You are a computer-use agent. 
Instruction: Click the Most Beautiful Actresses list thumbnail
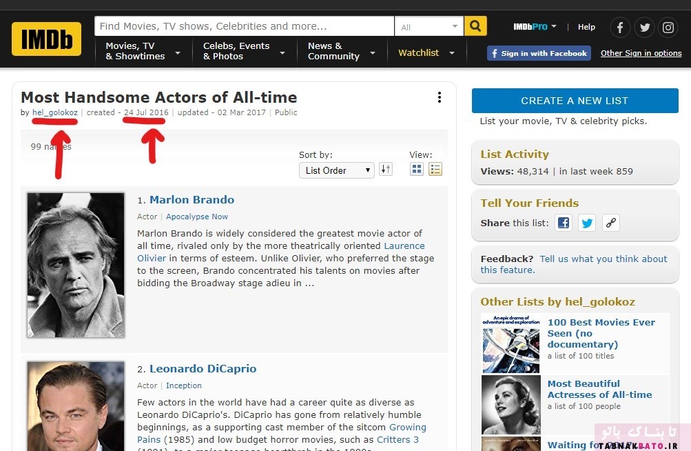pos(510,405)
